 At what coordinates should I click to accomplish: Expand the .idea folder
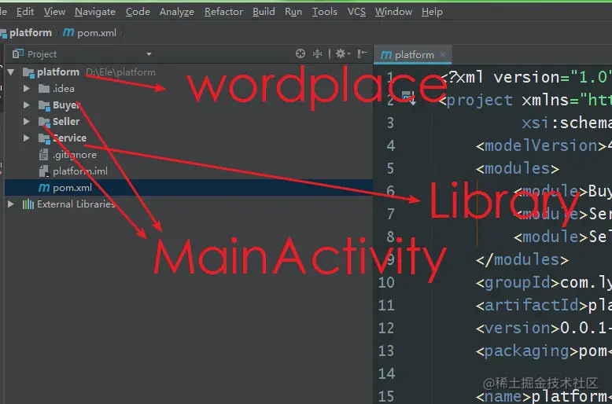click(26, 89)
